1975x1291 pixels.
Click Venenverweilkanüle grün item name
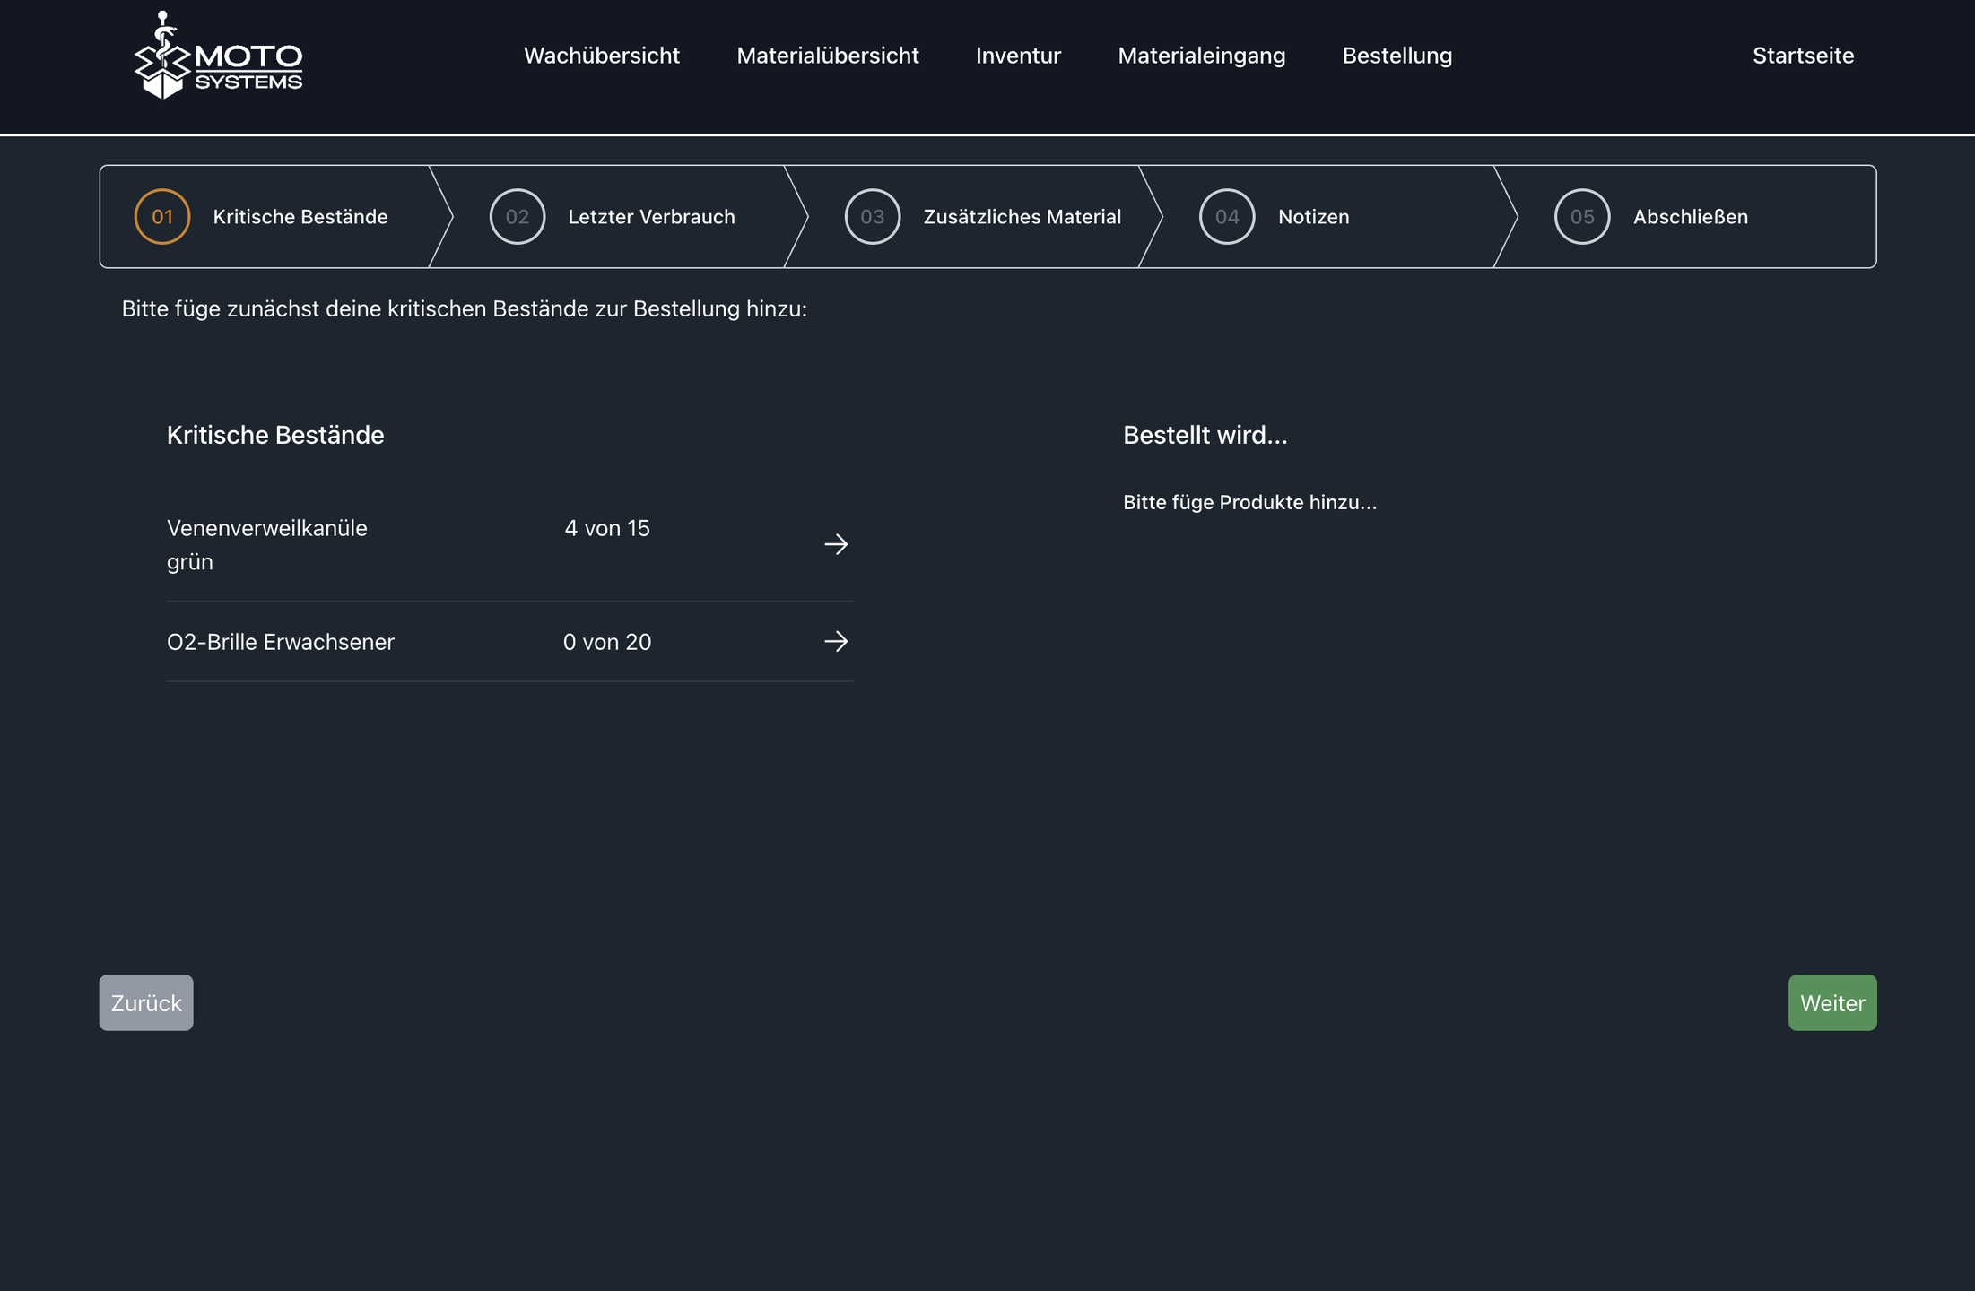[266, 544]
